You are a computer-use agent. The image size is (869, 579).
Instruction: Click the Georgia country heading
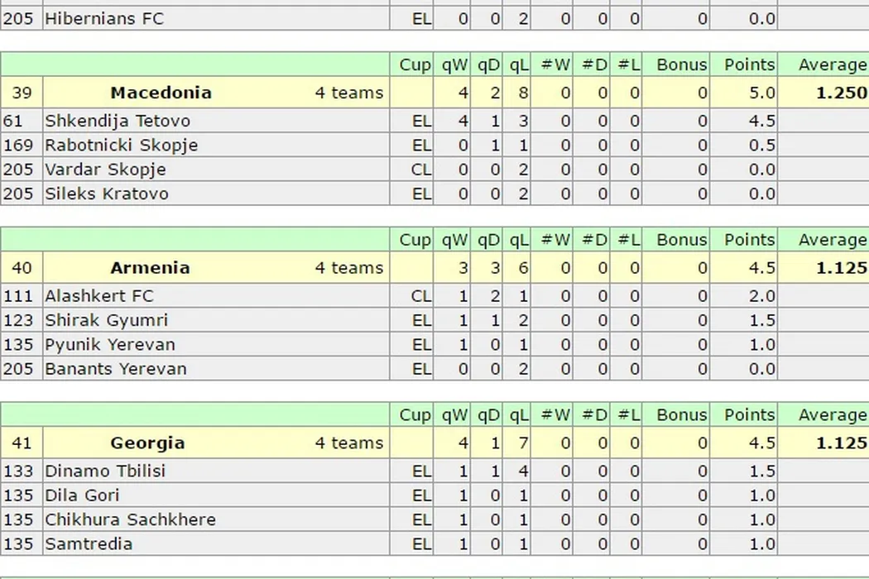147,443
